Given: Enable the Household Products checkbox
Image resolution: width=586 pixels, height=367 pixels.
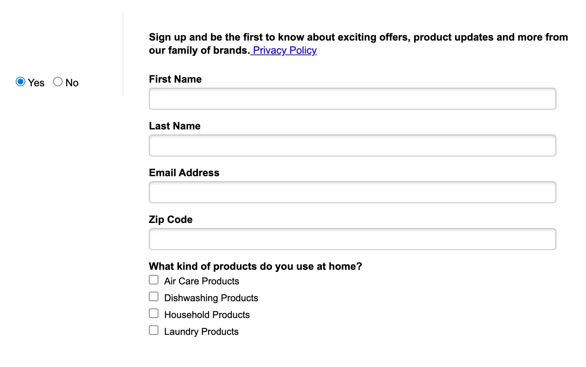Looking at the screenshot, I should point(153,313).
